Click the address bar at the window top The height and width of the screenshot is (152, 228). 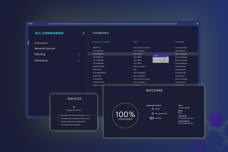pyautogui.click(x=113, y=24)
